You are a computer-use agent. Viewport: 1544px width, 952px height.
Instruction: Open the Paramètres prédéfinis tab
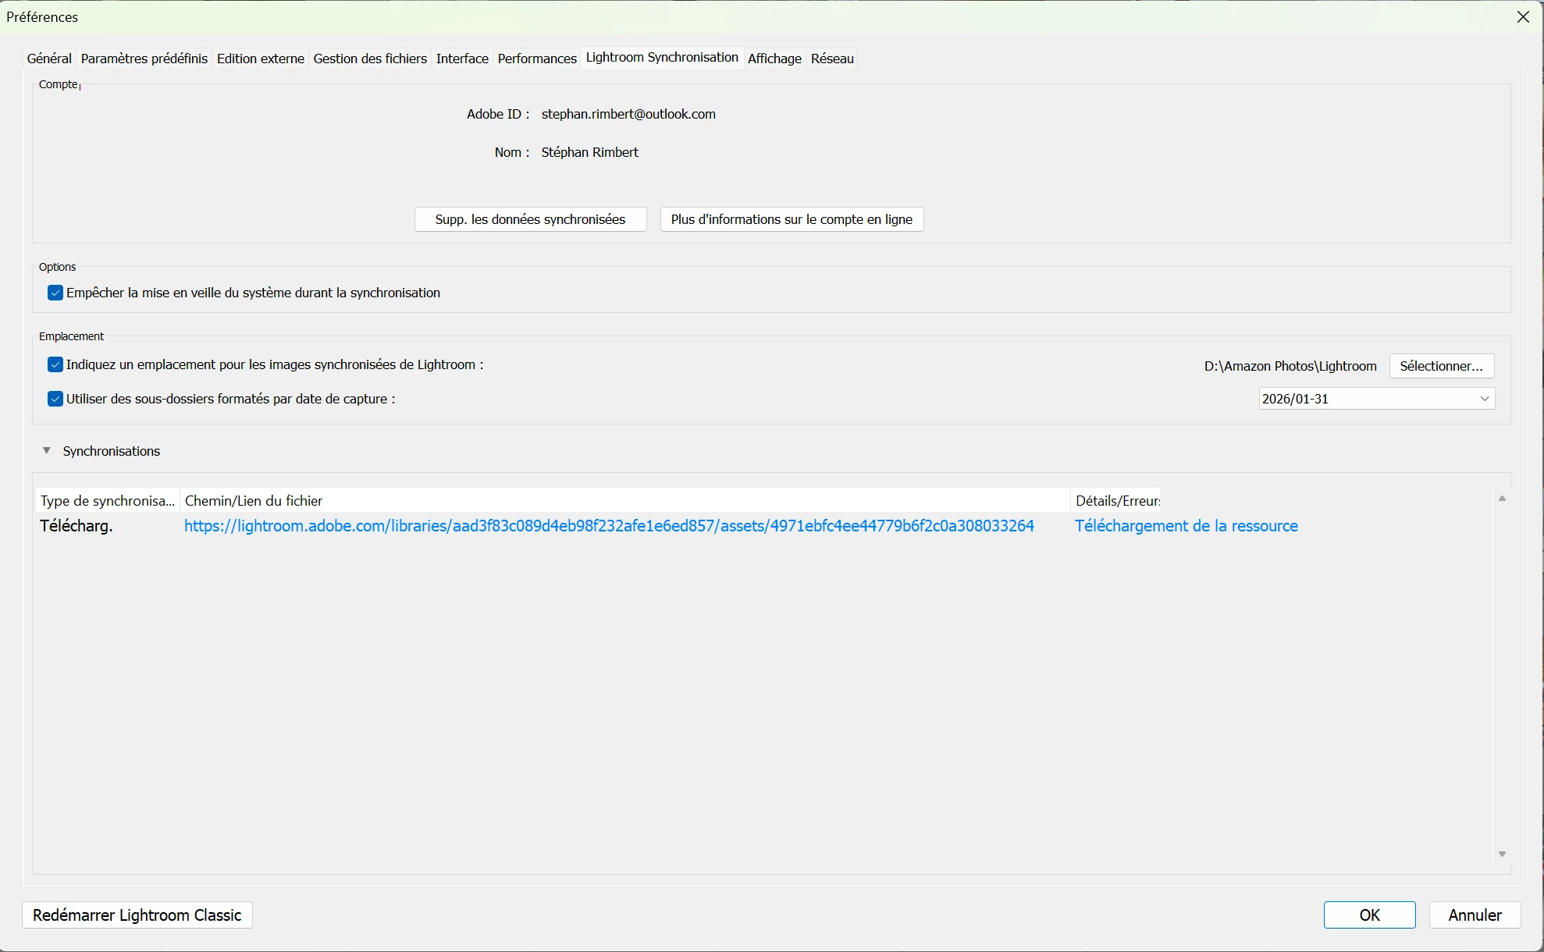pos(144,59)
